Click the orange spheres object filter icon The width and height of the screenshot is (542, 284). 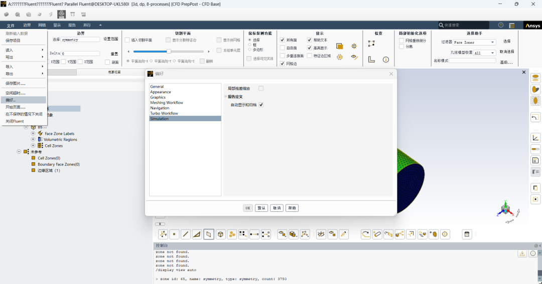pyautogui.click(x=232, y=234)
